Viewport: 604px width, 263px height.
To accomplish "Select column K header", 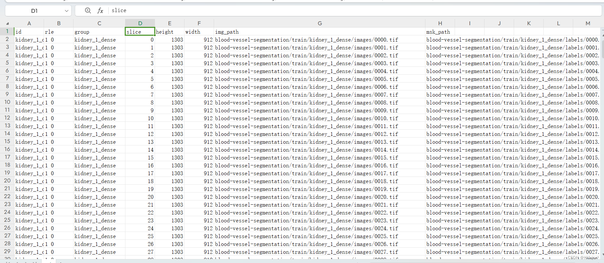I will (x=528, y=23).
